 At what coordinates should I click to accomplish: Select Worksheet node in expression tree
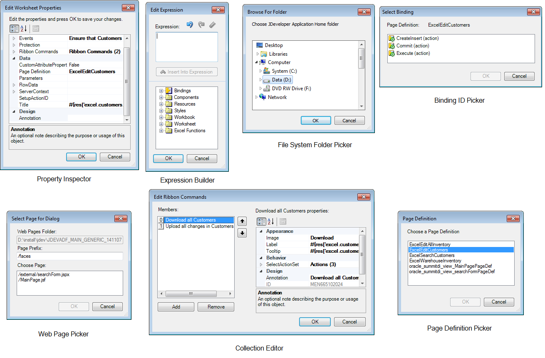coord(185,124)
